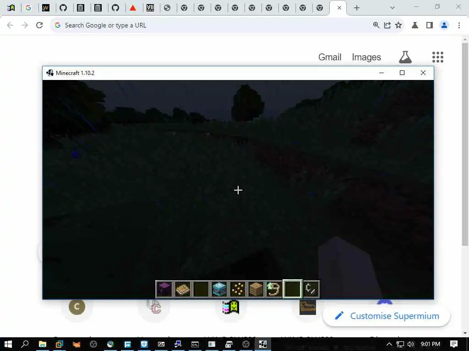Screen dimensions: 469x351
Task: Open Windows taskbar search
Action: (25, 344)
